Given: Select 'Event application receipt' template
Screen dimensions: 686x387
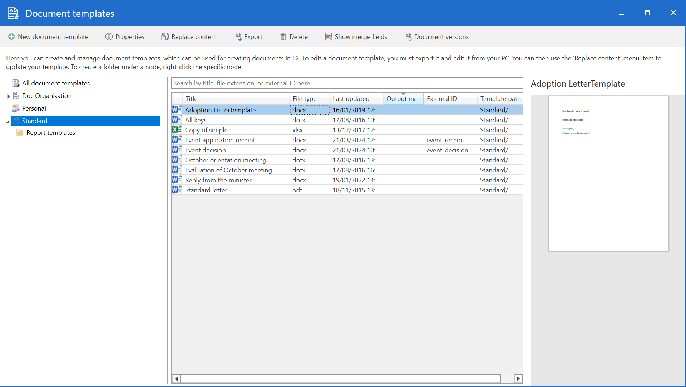Looking at the screenshot, I should pyautogui.click(x=347, y=140).
